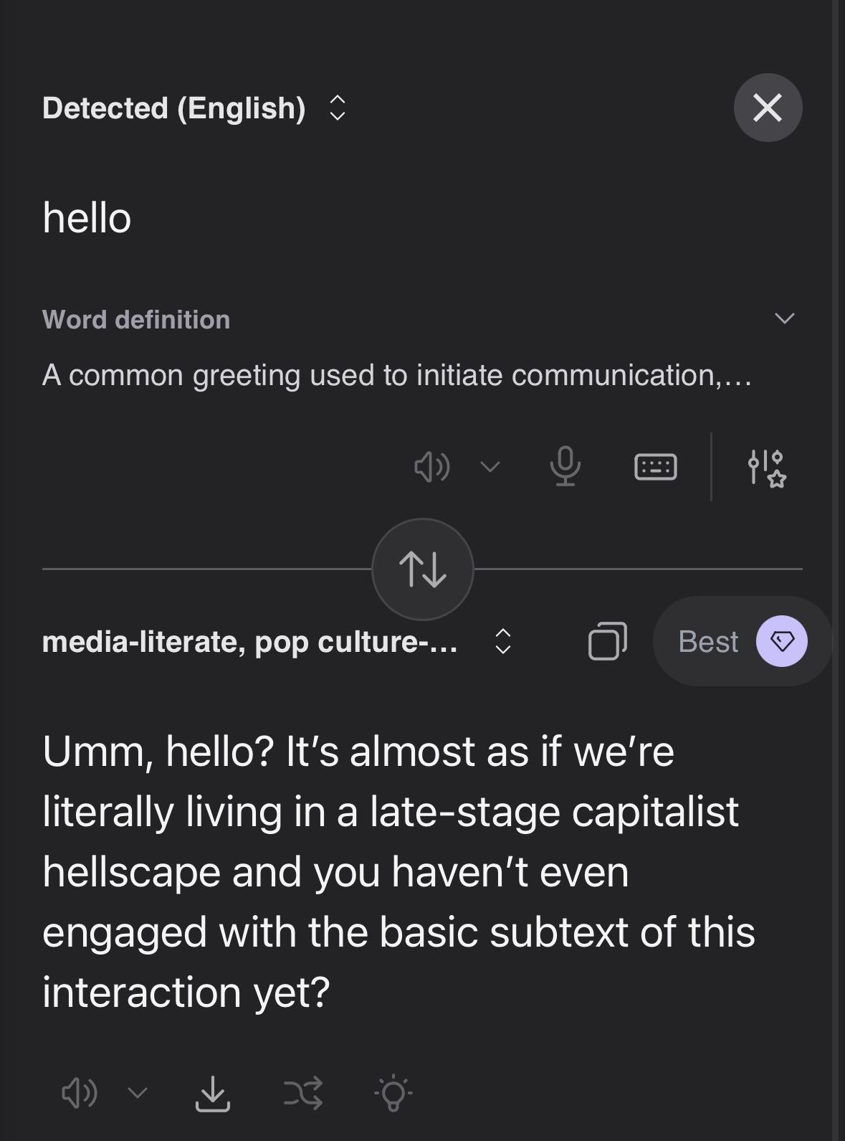The image size is (845, 1141).
Task: Click the "hello" source text field
Action: coord(87,218)
